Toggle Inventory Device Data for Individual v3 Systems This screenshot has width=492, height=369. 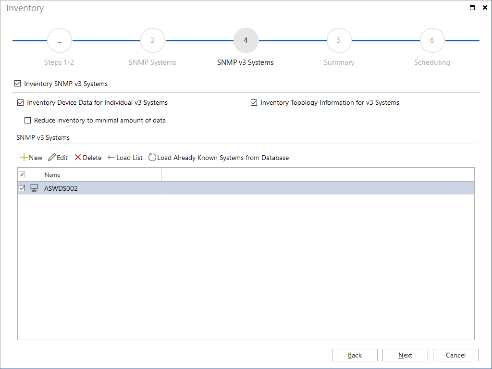[x=20, y=103]
